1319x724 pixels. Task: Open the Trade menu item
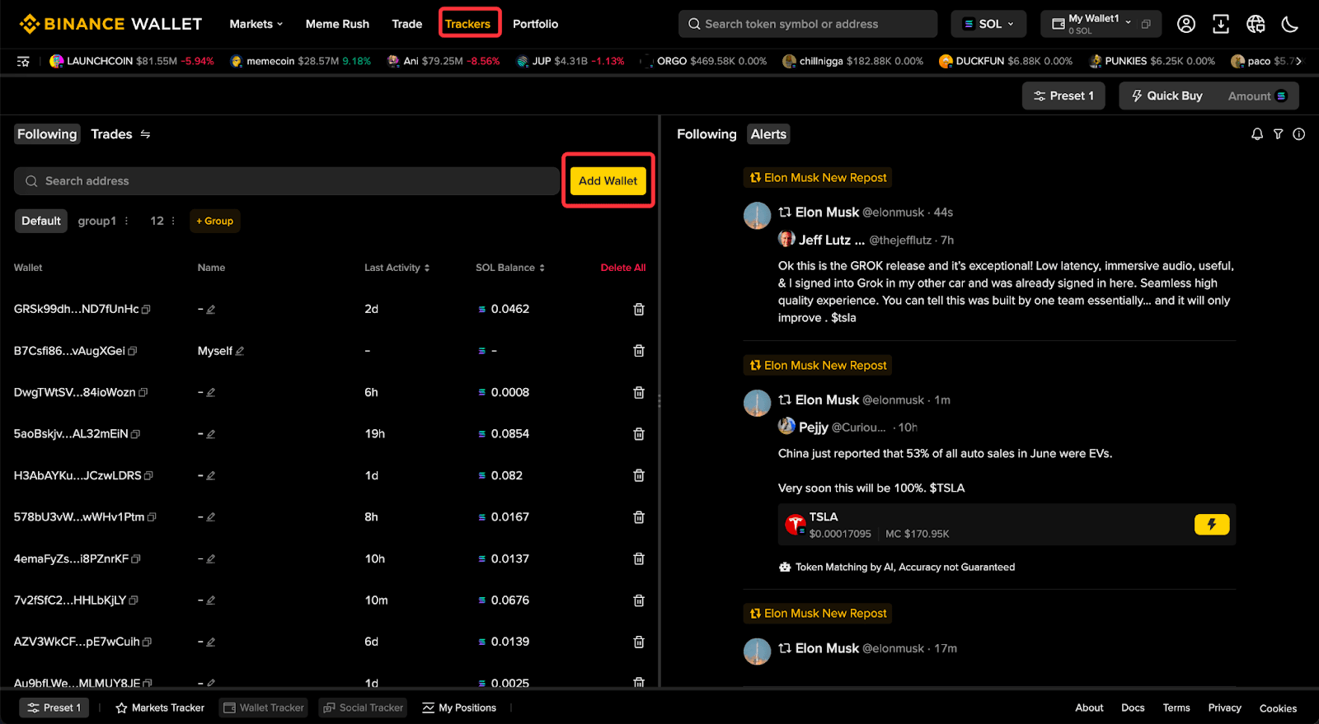[407, 24]
